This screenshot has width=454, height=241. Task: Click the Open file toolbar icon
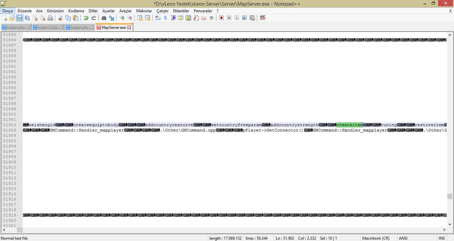point(12,18)
